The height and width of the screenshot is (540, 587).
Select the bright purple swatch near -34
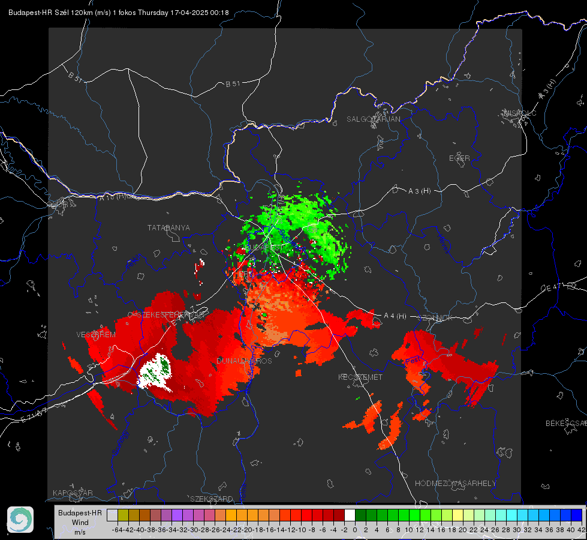click(x=177, y=515)
